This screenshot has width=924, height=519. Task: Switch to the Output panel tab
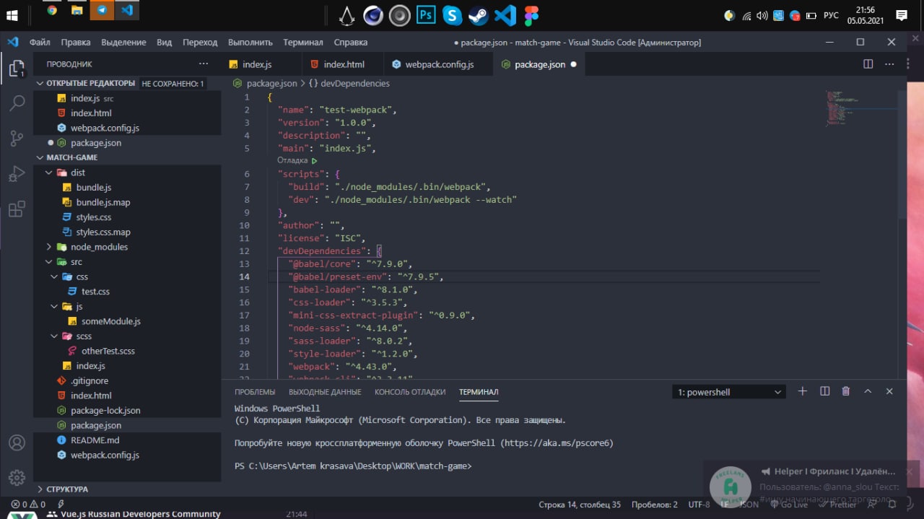(325, 392)
